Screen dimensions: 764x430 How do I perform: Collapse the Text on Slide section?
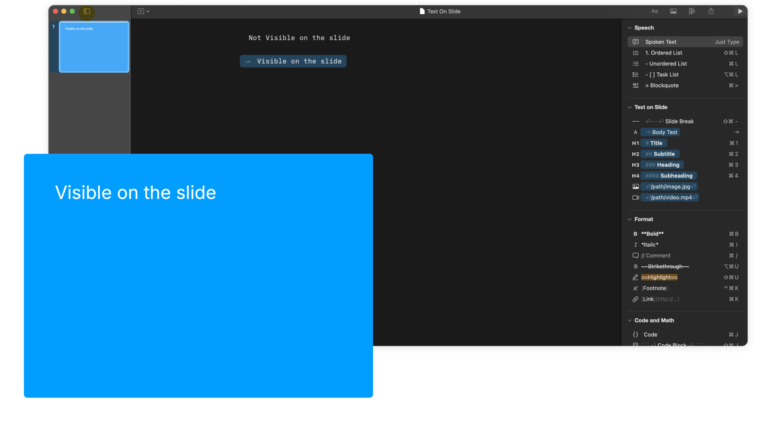tap(630, 107)
